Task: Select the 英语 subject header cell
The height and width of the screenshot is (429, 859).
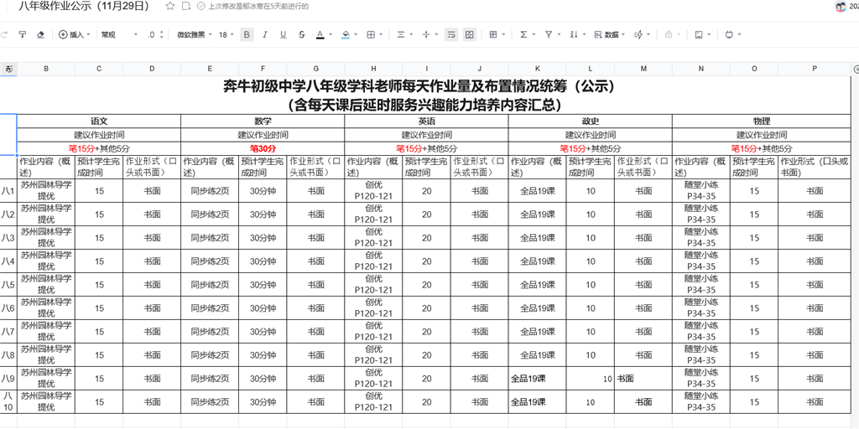Action: (427, 121)
